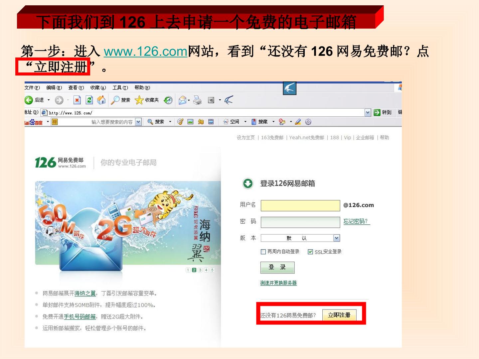
Task: Go to the Home page icon
Action: [x=101, y=100]
